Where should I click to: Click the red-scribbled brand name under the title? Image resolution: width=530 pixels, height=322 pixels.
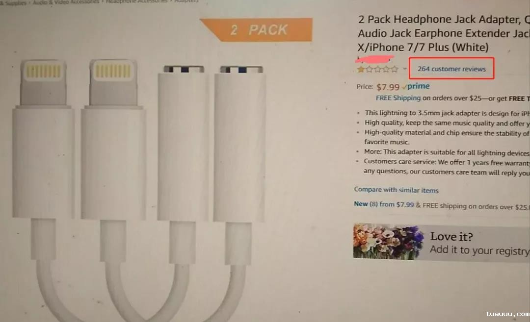coord(374,59)
